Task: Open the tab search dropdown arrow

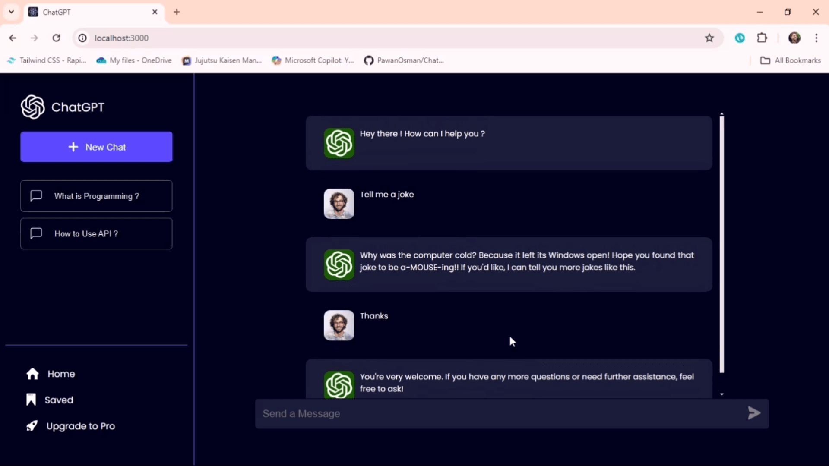Action: click(11, 12)
